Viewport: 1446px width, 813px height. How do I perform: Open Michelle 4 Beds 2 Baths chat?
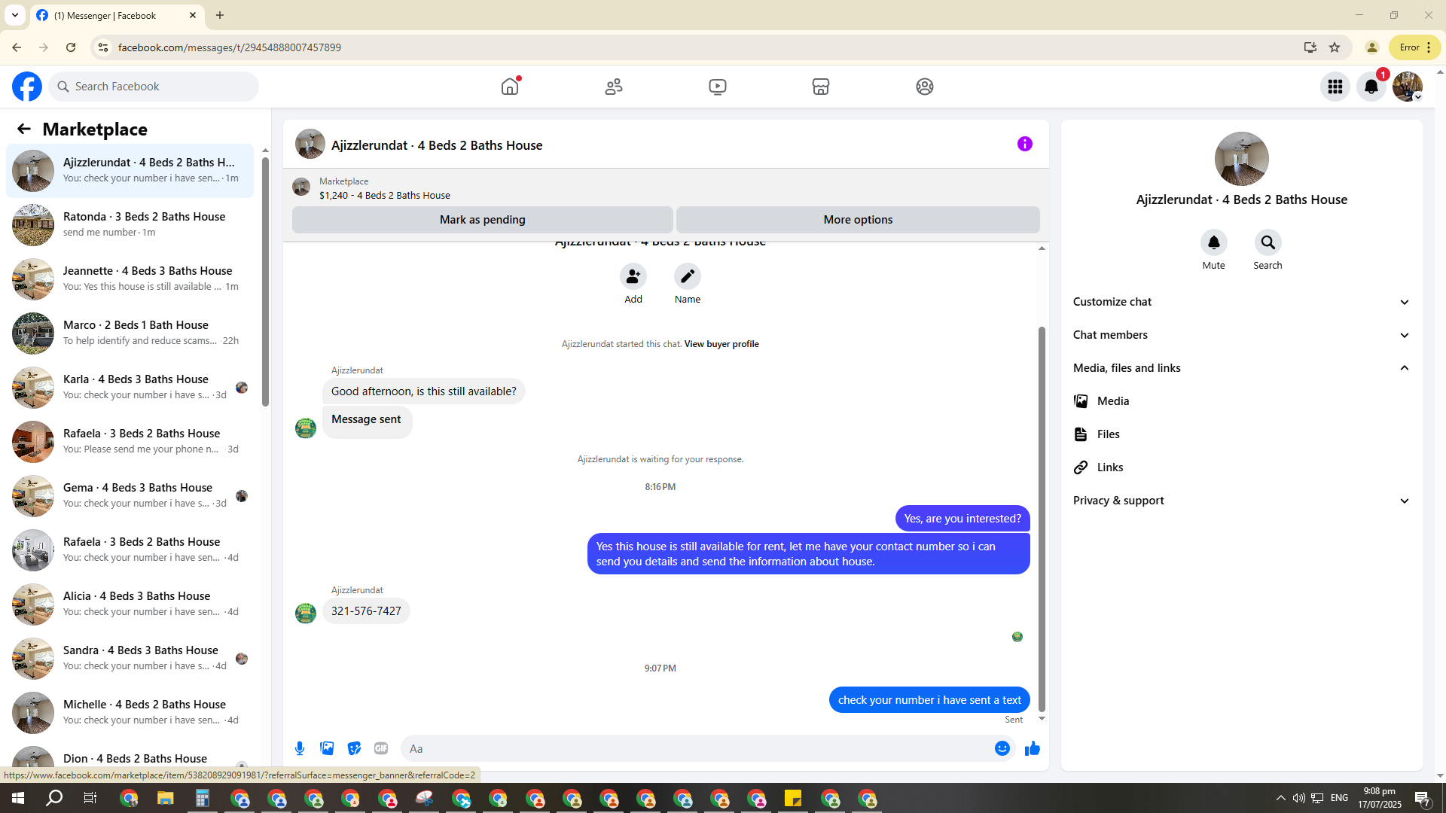[130, 712]
